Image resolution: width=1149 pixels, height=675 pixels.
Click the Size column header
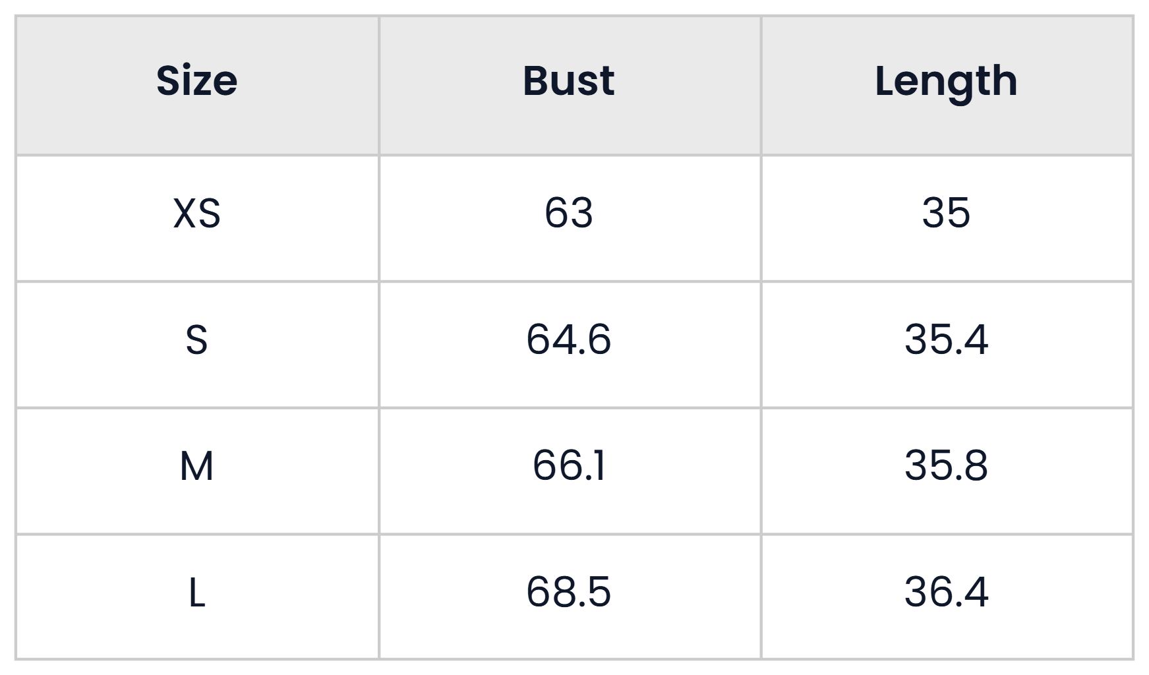pos(197,86)
